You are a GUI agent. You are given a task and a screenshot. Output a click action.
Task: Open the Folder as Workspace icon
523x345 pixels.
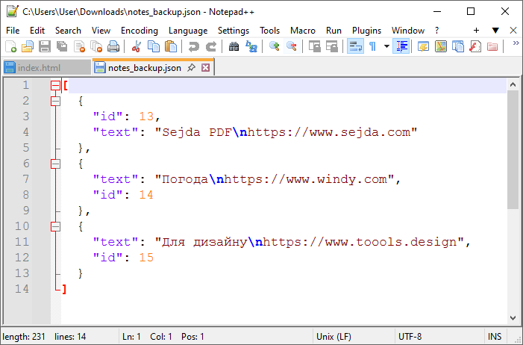[492, 46]
